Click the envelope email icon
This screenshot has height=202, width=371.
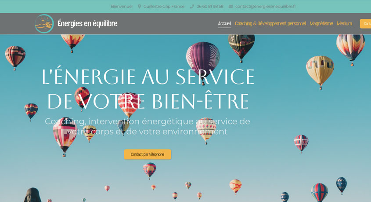(231, 7)
